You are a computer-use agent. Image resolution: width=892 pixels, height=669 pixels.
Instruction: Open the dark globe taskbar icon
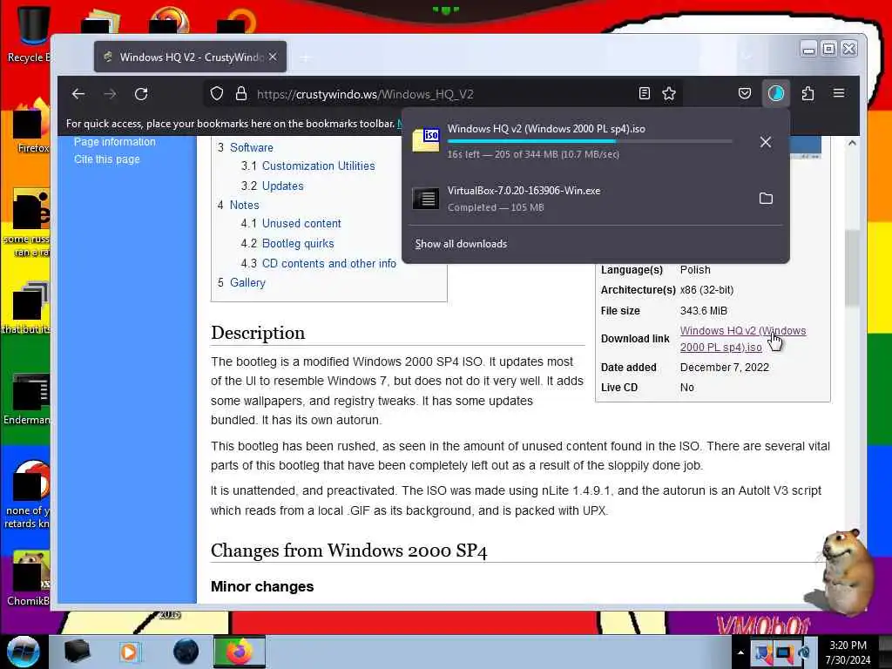186,652
